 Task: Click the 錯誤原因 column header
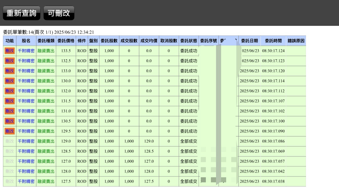[296, 41]
